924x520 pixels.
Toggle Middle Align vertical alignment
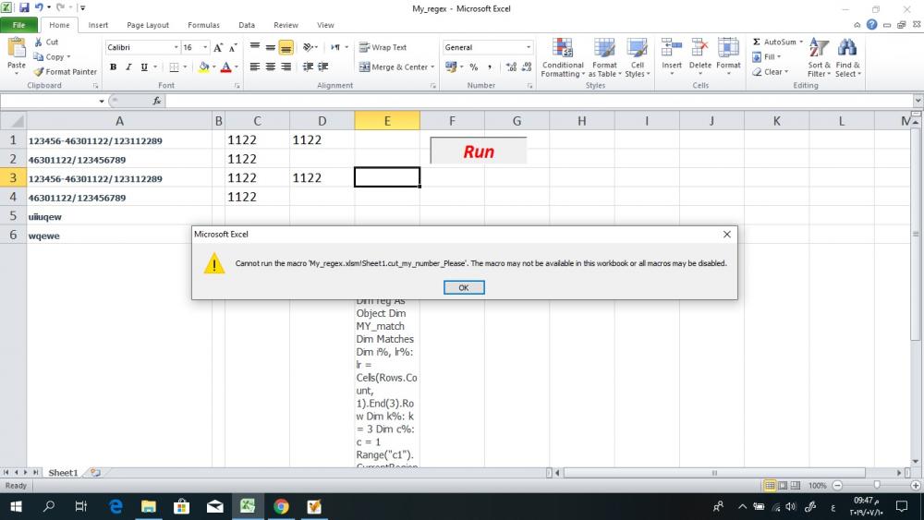click(x=271, y=47)
